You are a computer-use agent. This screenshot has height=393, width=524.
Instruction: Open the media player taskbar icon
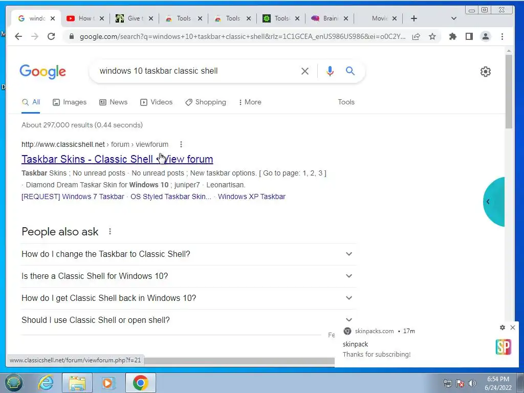108,383
